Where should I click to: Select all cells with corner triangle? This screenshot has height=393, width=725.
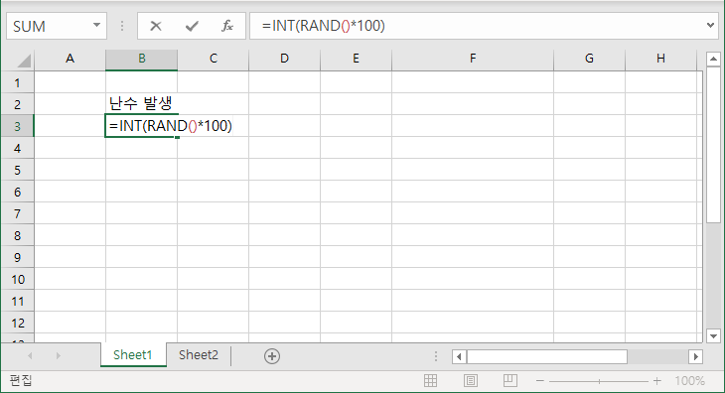23,61
